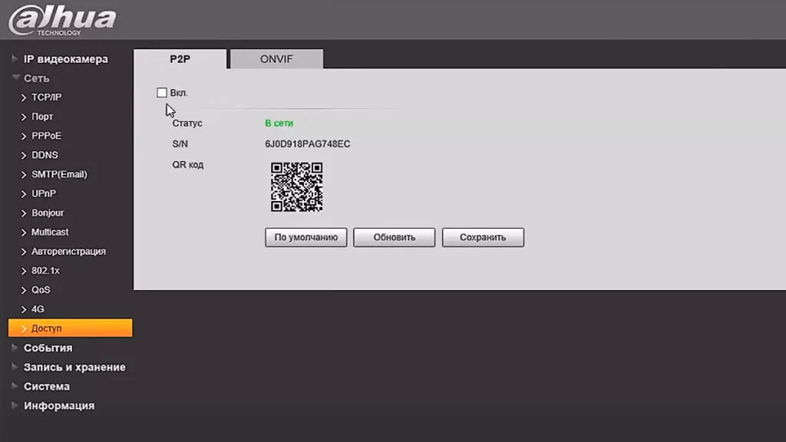
Task: Open the UPnP settings page
Action: (44, 193)
